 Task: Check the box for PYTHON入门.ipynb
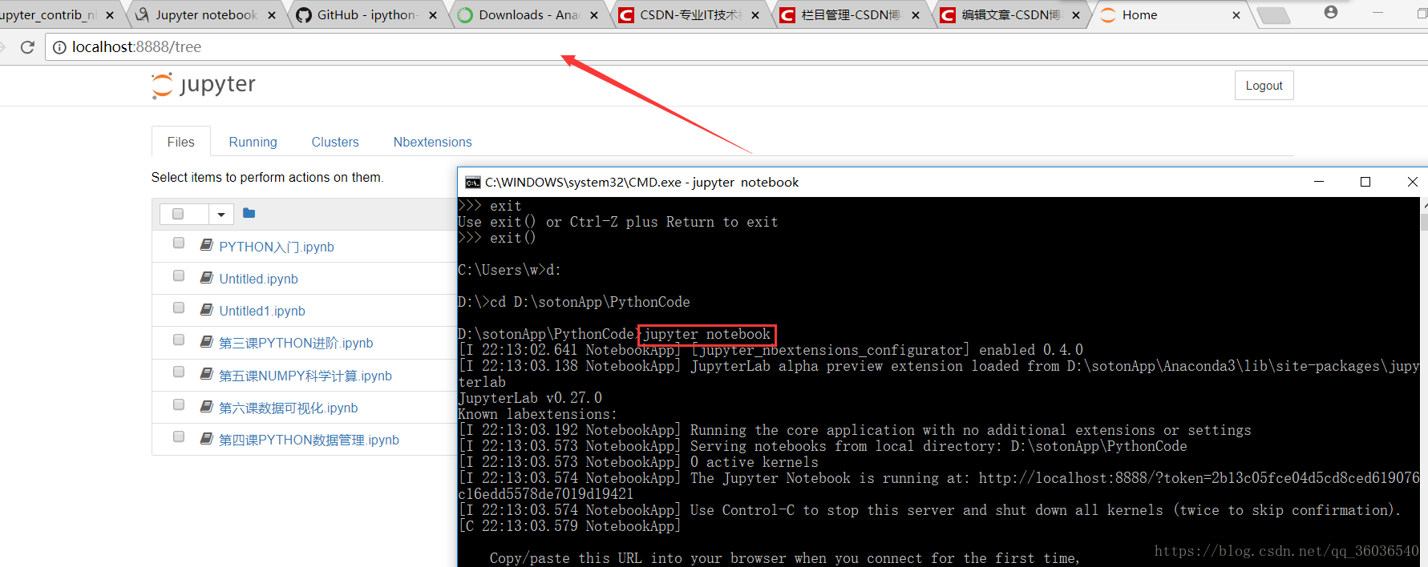pyautogui.click(x=179, y=243)
